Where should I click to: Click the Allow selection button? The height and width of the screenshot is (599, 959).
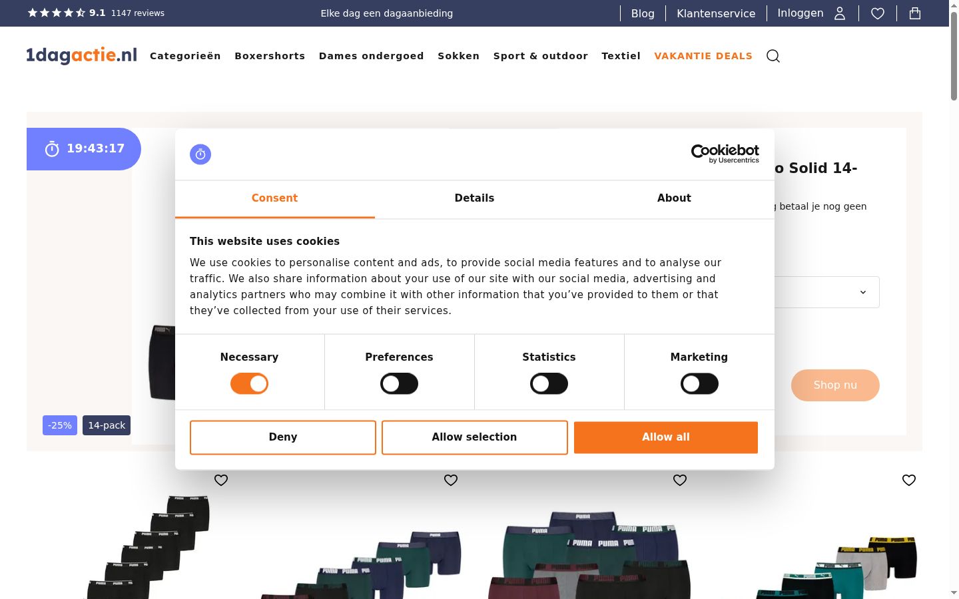(475, 437)
